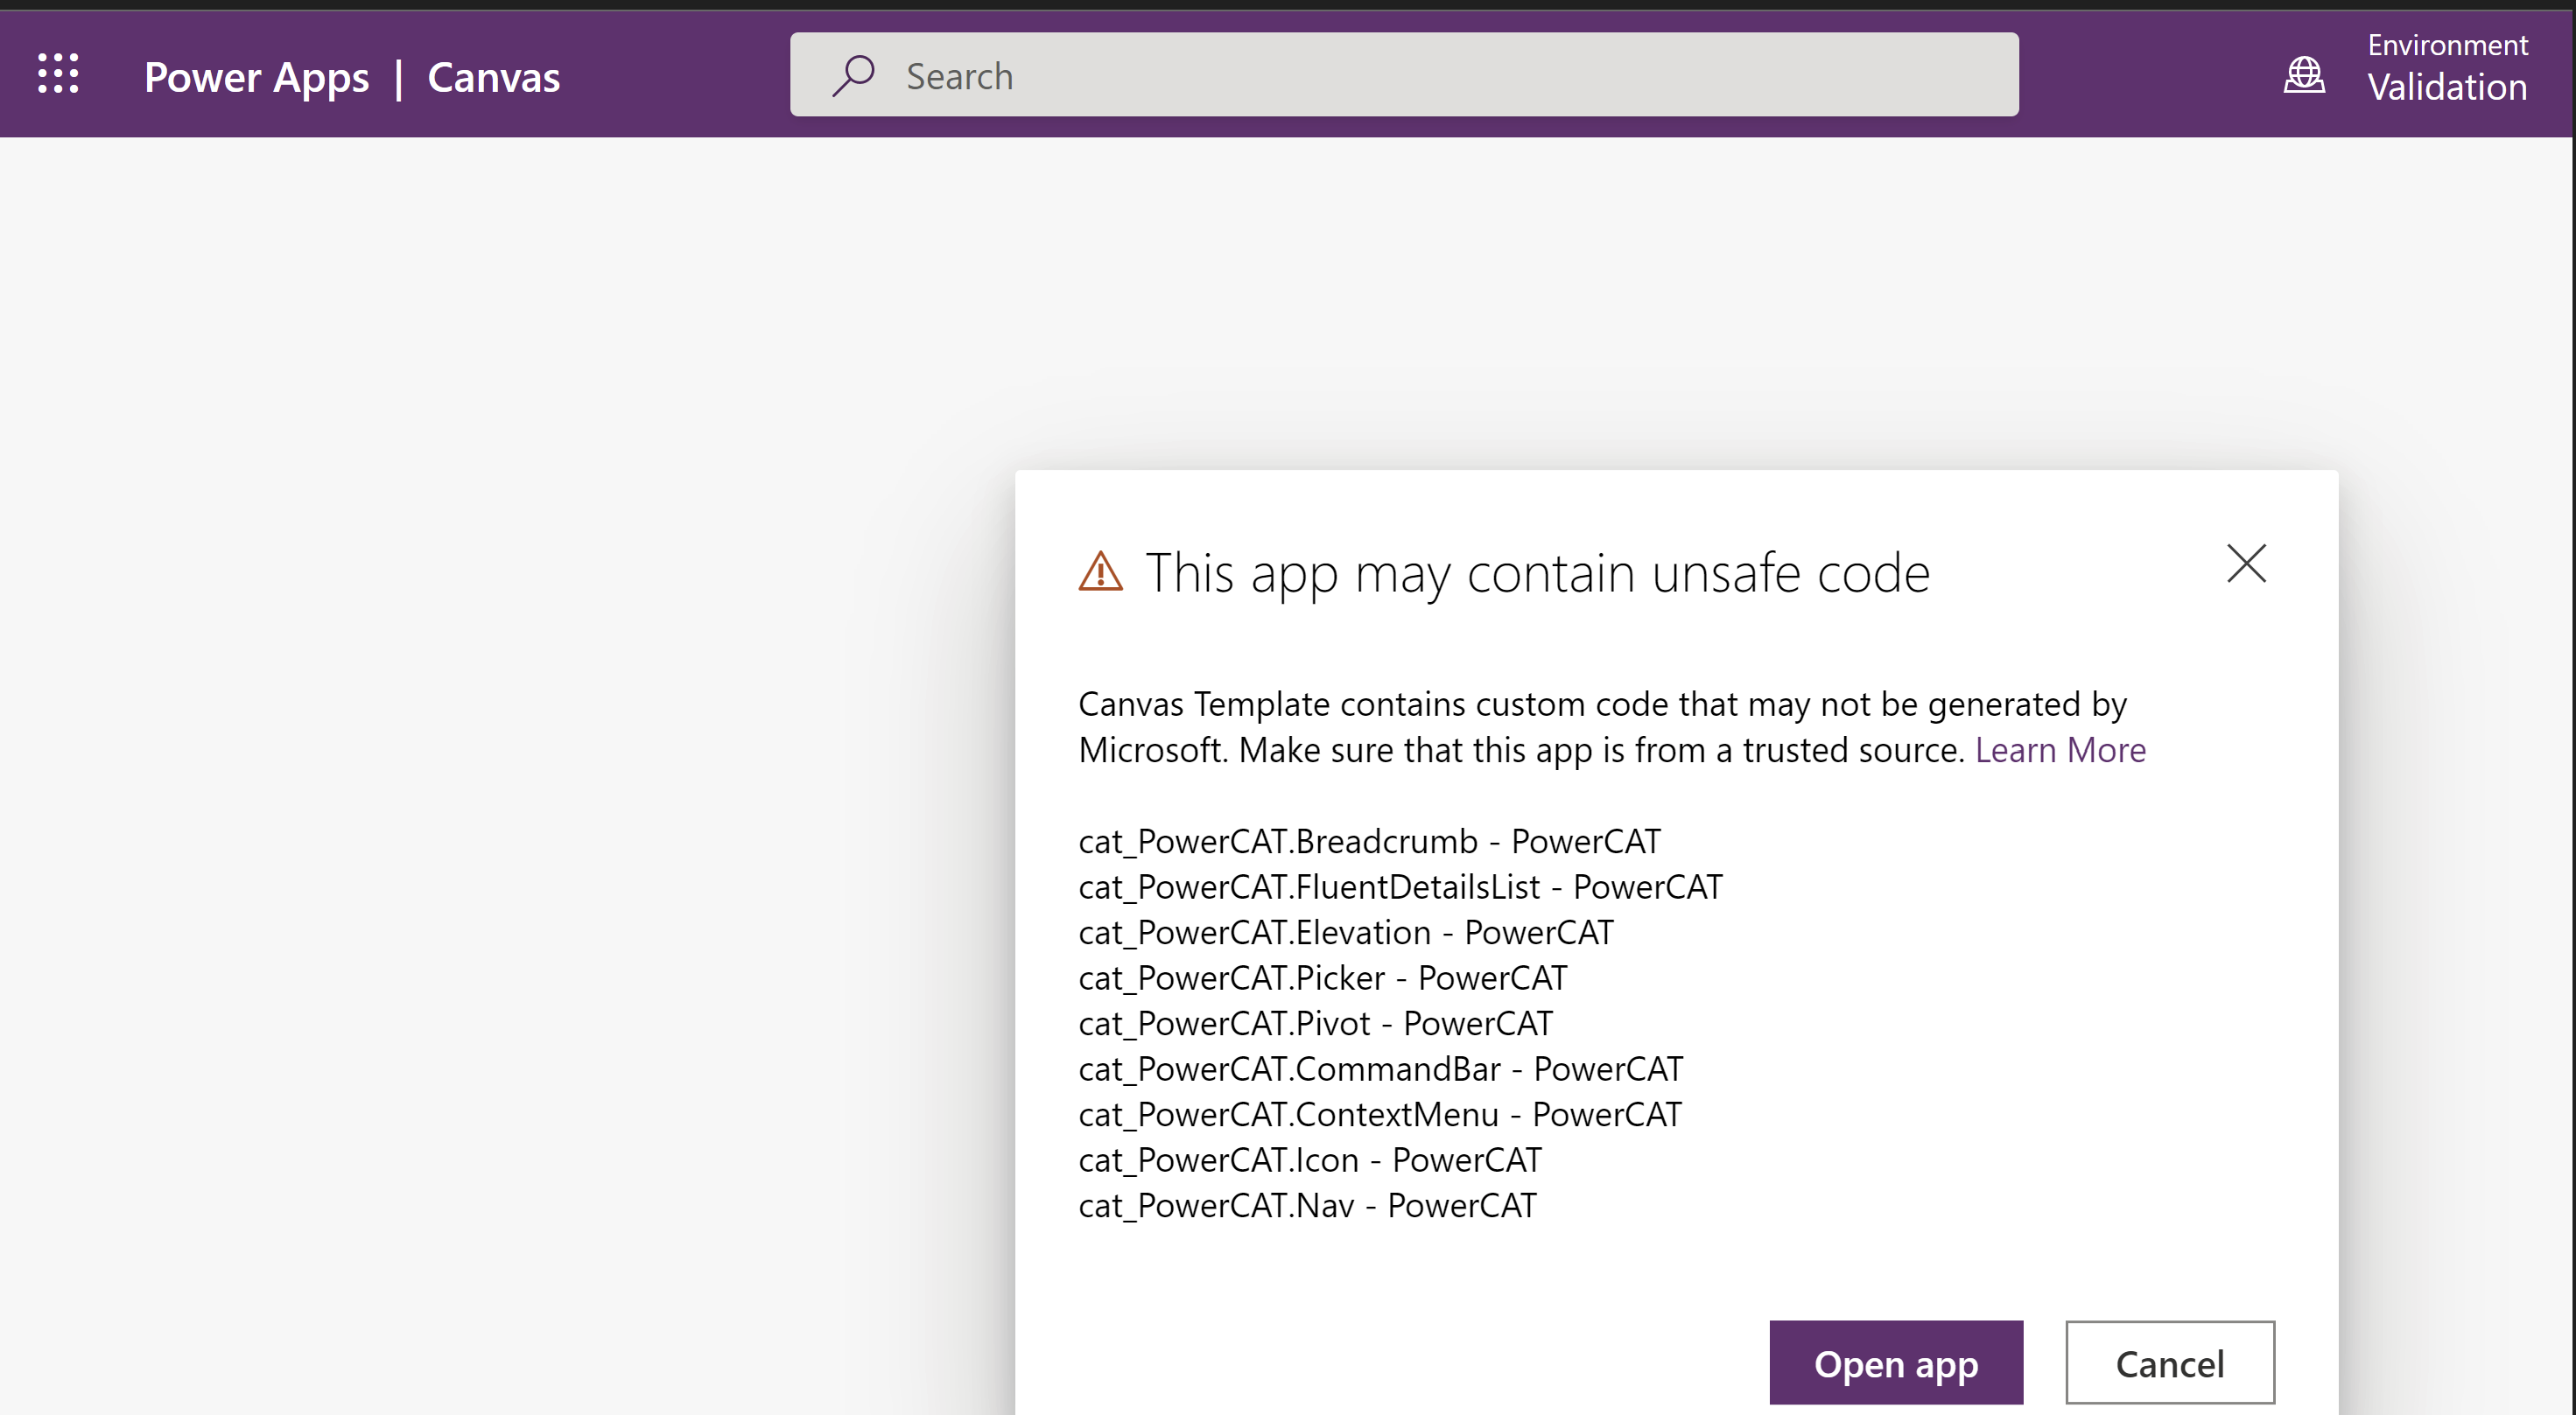Open the app launcher waffle icon
Image resolution: width=2576 pixels, height=1415 pixels.
pos(58,74)
